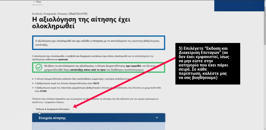The image size is (266, 130).
Task: Click the red arrow's pointed head
Action: coord(75,107)
